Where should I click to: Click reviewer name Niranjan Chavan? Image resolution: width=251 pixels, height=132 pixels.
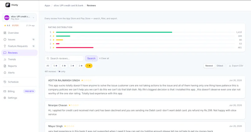58,105
